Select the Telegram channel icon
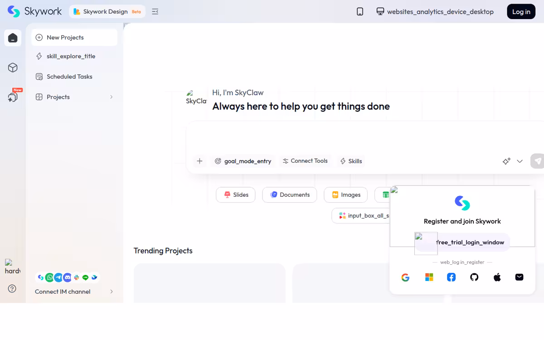Viewport: 544px width, 340px height. (58, 277)
